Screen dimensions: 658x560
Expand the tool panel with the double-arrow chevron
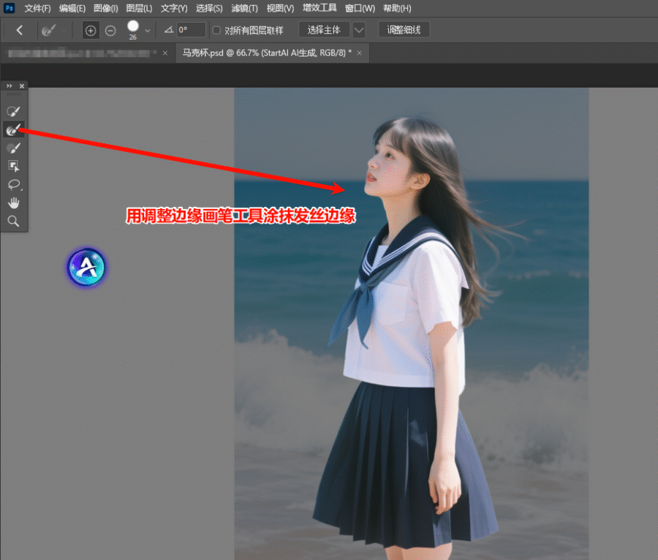click(8, 86)
